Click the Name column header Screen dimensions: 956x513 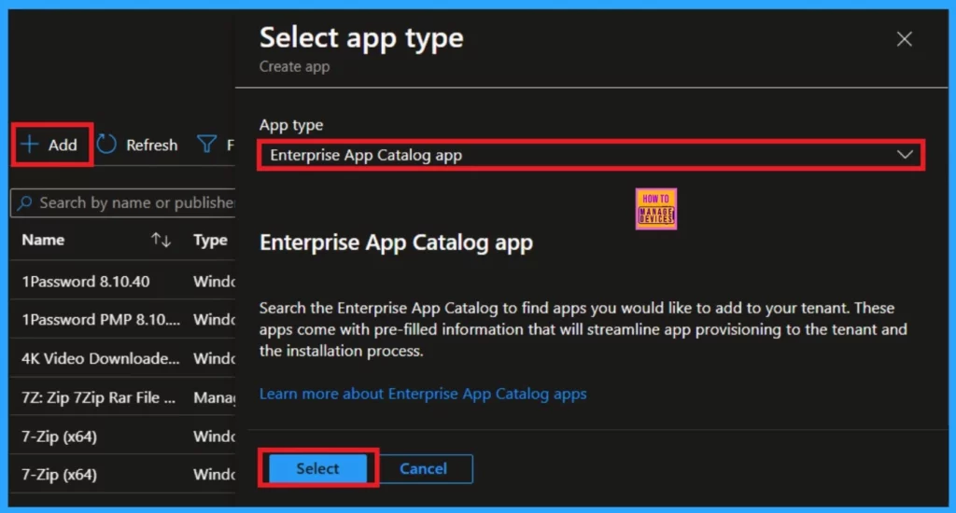click(x=43, y=240)
